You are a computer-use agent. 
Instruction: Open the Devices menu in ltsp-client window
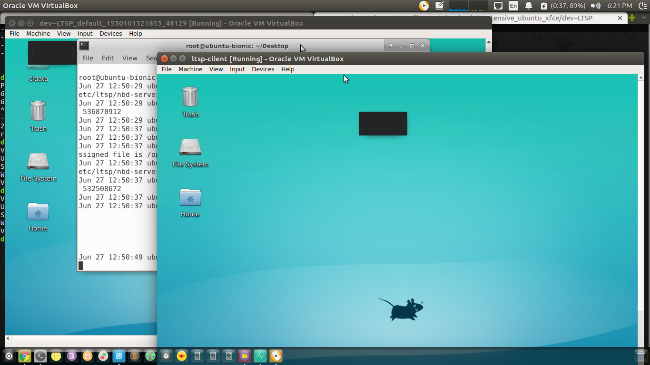[263, 69]
